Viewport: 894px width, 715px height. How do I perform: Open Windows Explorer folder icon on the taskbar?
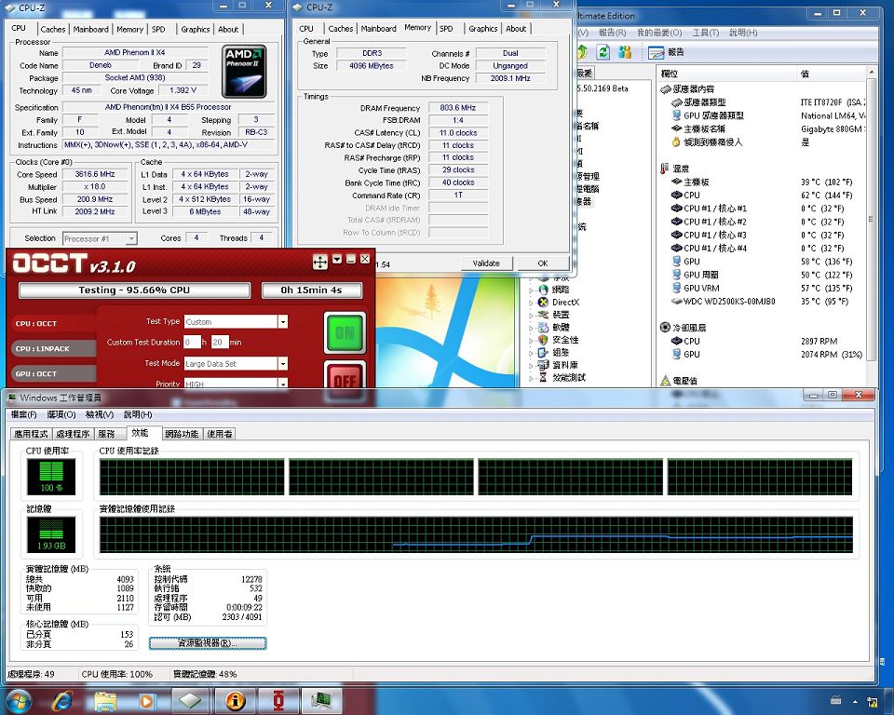point(105,701)
